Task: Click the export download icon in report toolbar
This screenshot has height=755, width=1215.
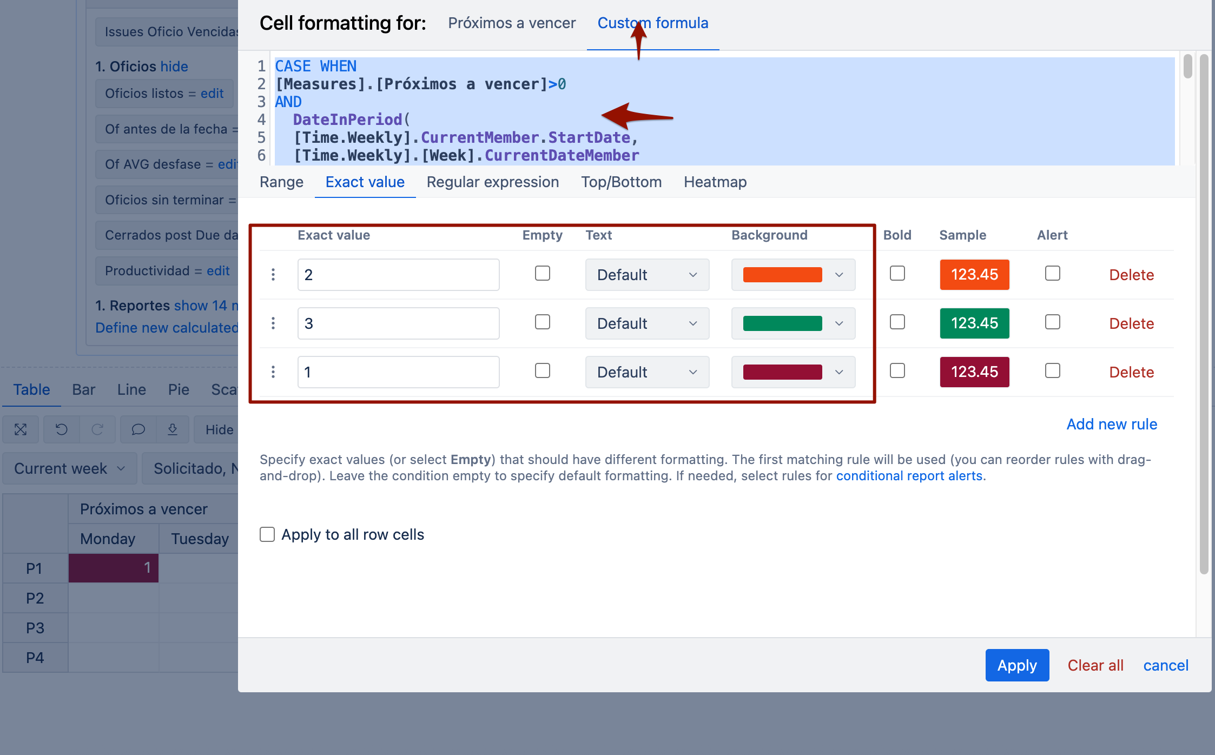Action: 173,429
